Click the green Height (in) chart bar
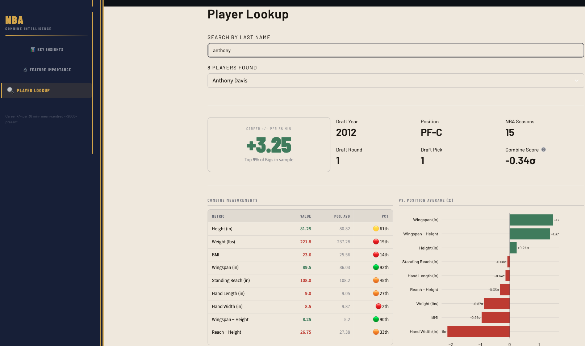This screenshot has width=585, height=346. (513, 248)
